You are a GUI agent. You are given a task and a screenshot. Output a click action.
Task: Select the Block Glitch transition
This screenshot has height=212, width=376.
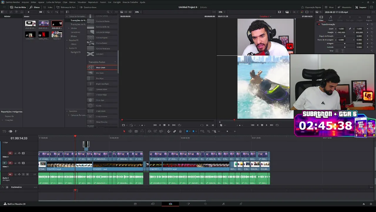point(102,68)
